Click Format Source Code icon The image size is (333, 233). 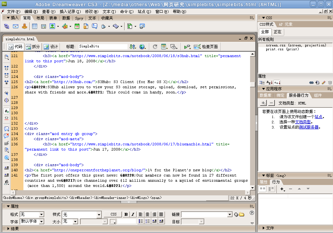7,182
